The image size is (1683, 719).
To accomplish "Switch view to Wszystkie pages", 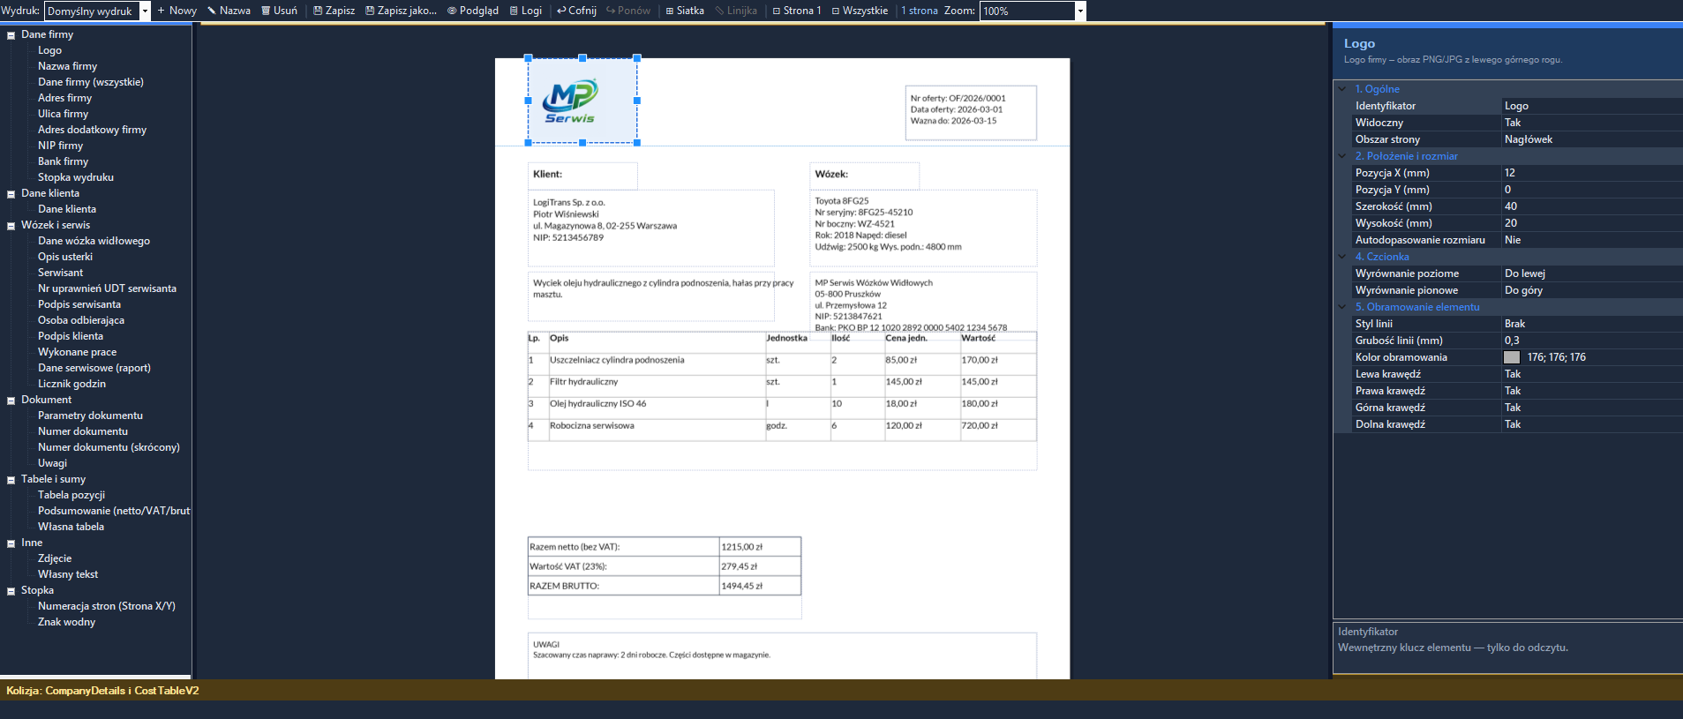I will (x=859, y=11).
